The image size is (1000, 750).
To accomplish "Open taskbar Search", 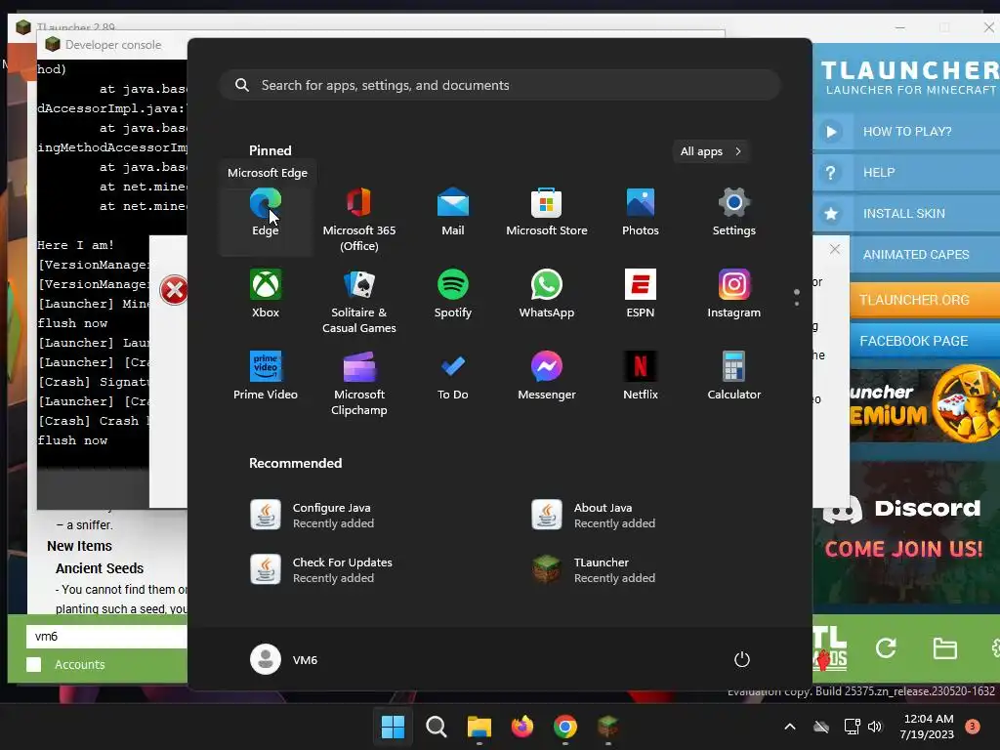I will coord(437,727).
